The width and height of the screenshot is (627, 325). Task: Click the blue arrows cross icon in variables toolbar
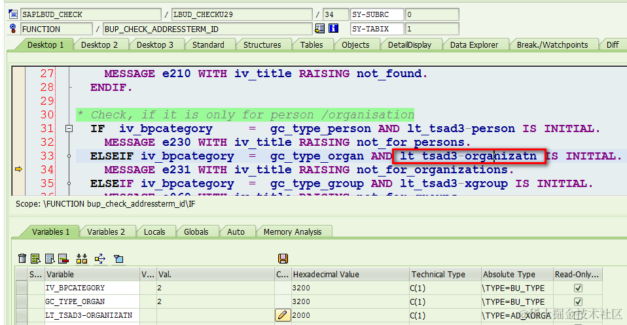[100, 259]
